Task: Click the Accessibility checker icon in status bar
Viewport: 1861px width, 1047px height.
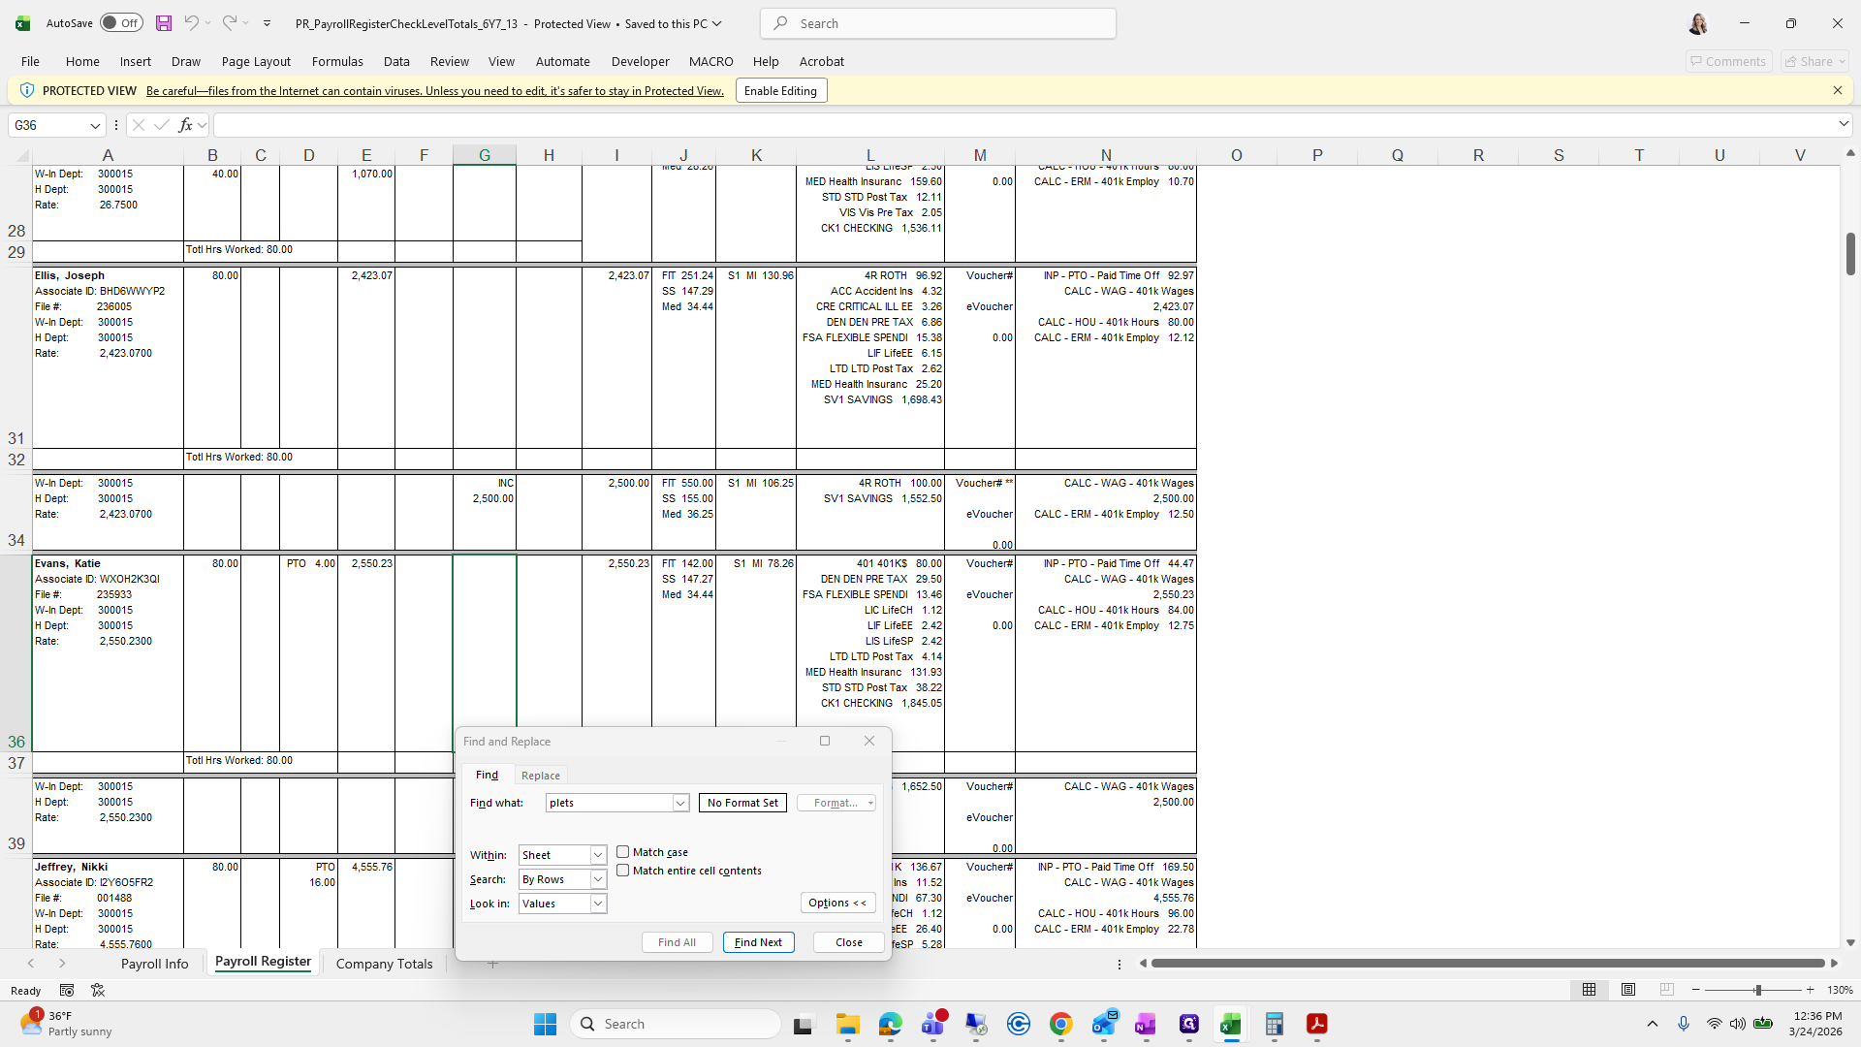Action: pos(98,990)
